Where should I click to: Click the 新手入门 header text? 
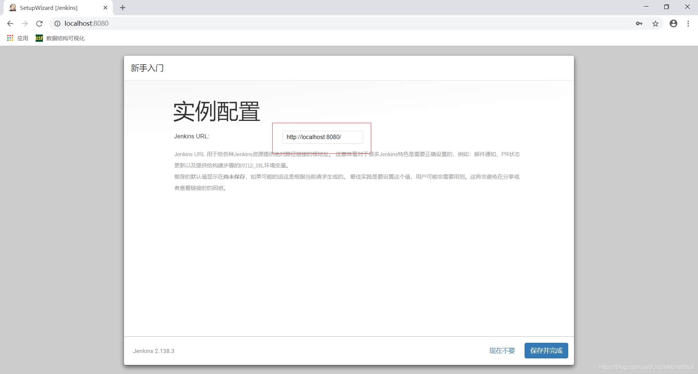(147, 68)
